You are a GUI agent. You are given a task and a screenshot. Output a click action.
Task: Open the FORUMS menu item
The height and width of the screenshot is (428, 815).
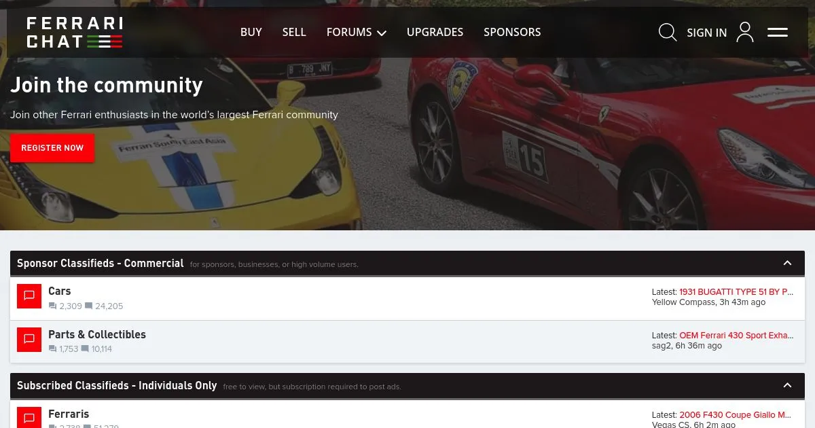(349, 32)
